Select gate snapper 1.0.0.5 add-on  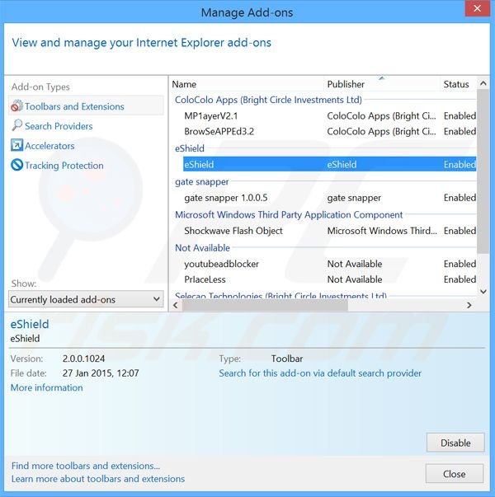pyautogui.click(x=225, y=198)
